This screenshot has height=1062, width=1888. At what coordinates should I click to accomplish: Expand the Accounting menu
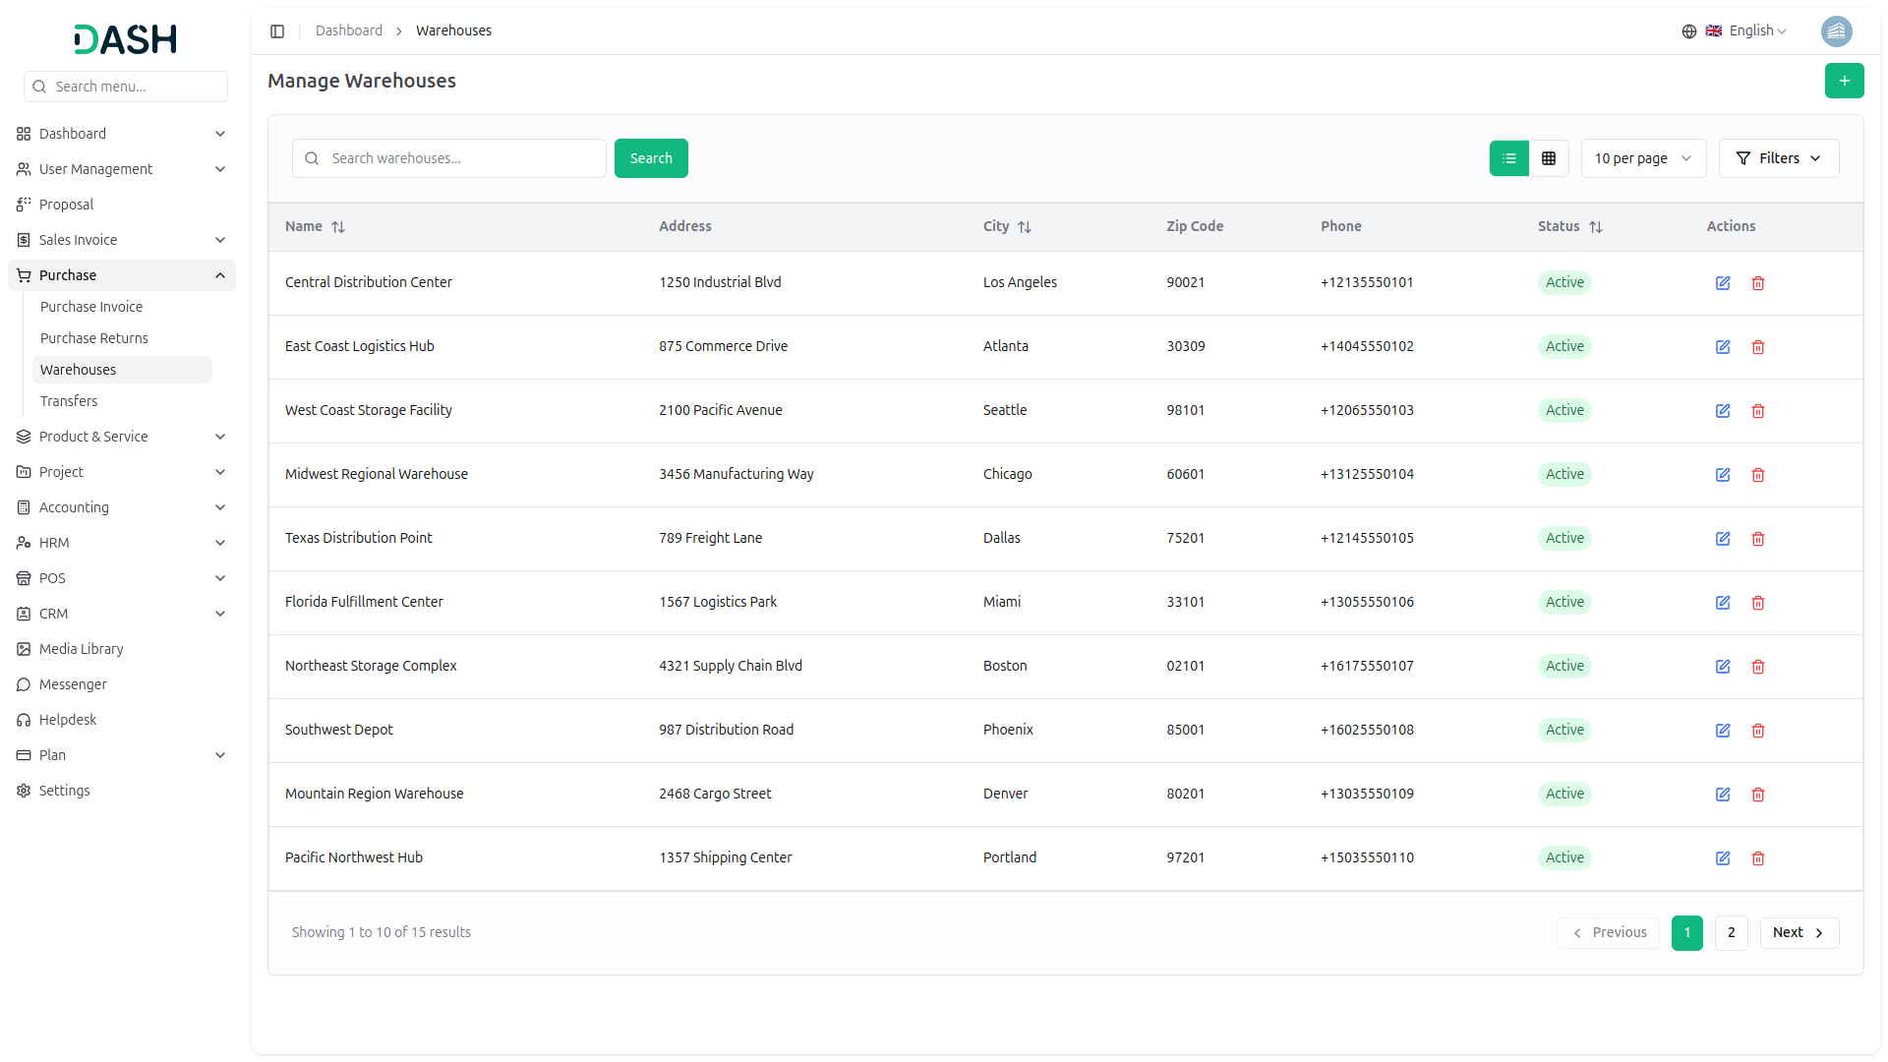click(x=122, y=507)
